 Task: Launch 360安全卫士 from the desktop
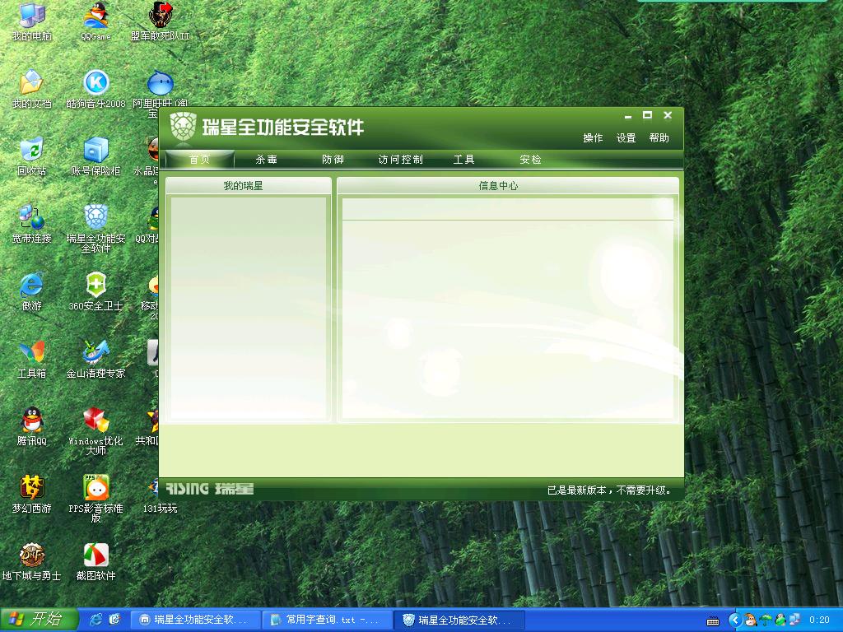click(x=95, y=292)
